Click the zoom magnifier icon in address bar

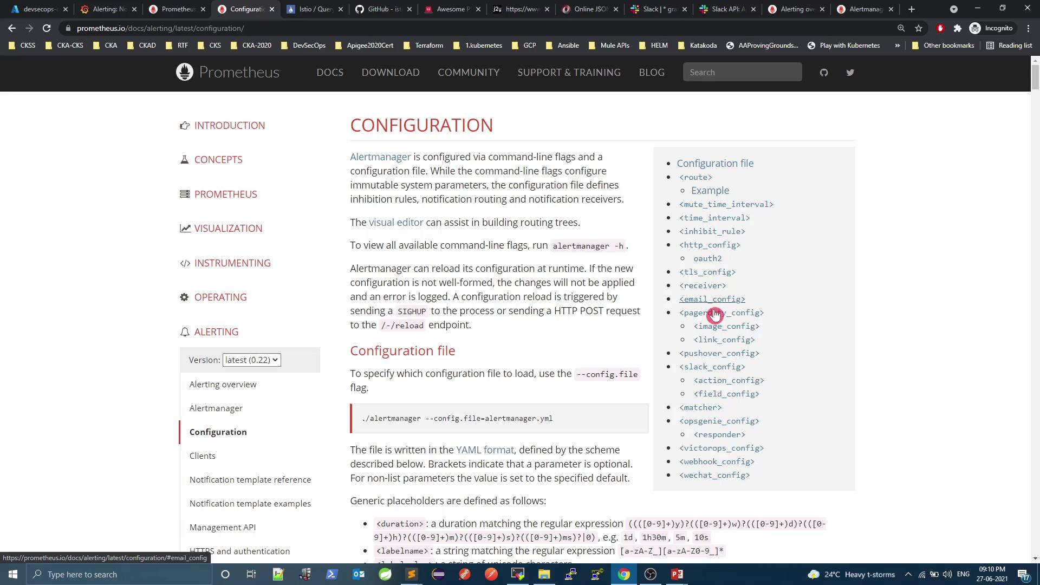pos(901,28)
